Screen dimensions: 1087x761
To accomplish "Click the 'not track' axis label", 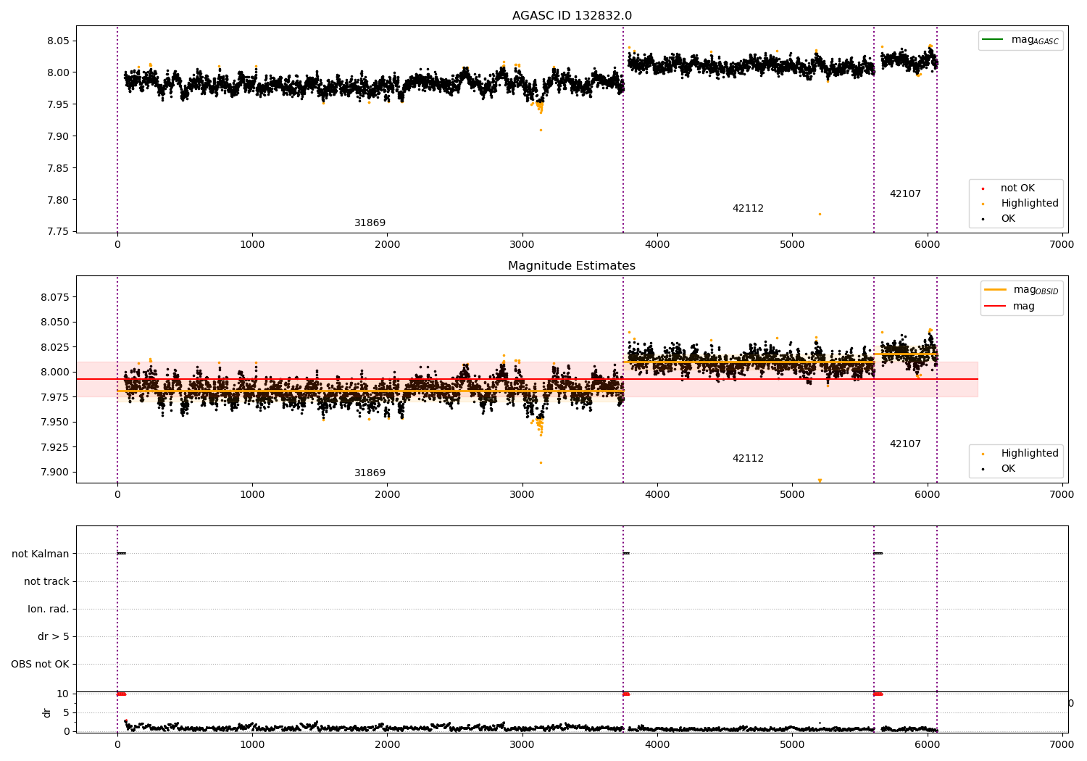I will point(46,582).
